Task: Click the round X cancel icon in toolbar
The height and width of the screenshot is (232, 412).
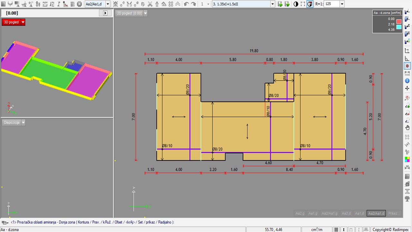Action: pyautogui.click(x=80, y=4)
